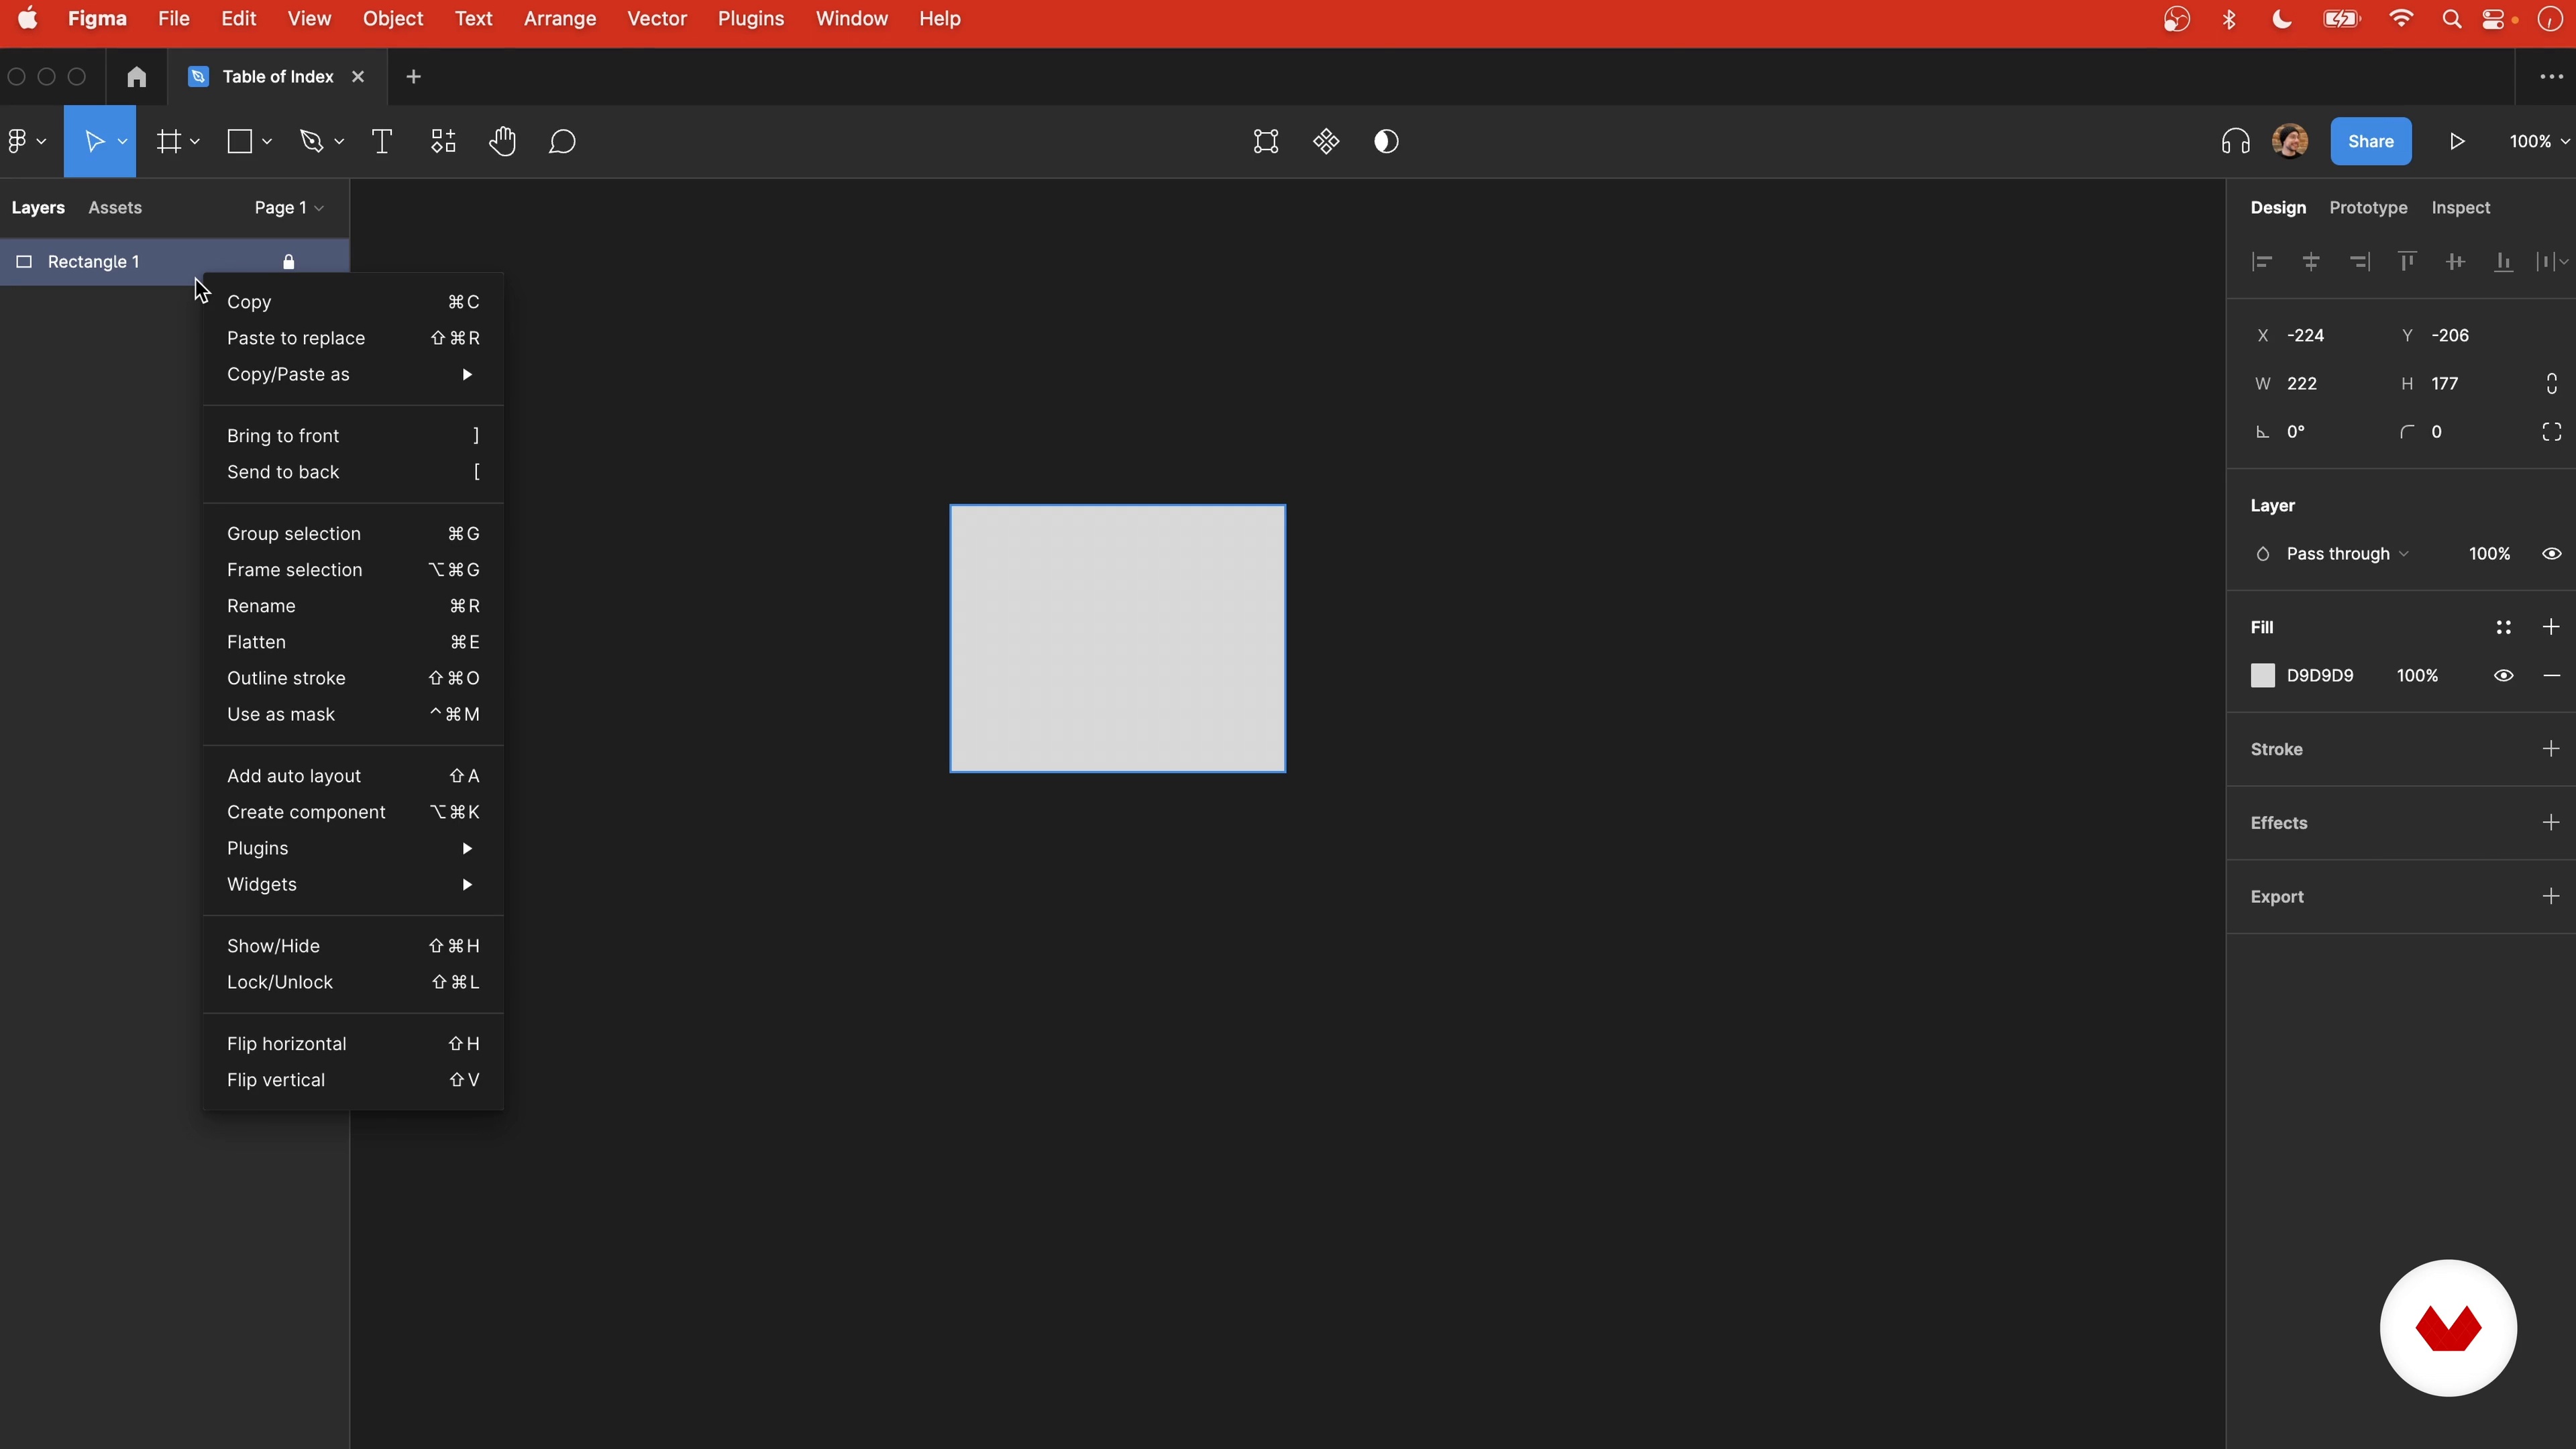Choose Lock/Unlock menu entry
2576x1449 pixels.
(353, 982)
